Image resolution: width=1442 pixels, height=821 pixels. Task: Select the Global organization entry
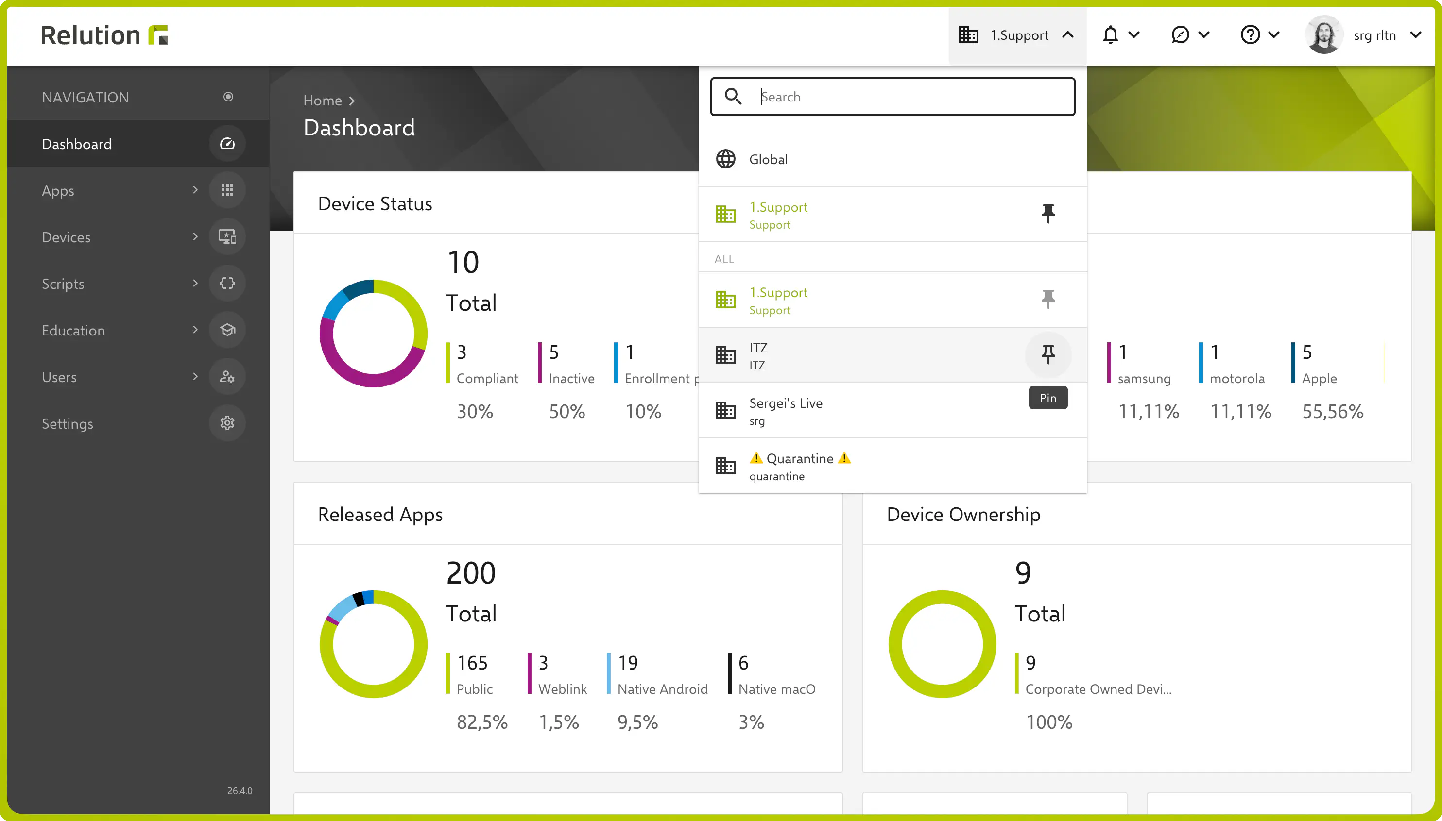(x=893, y=159)
